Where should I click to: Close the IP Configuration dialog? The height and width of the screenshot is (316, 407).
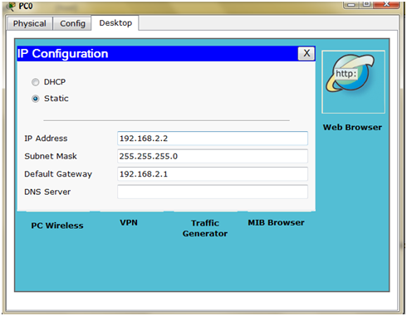pyautogui.click(x=306, y=53)
